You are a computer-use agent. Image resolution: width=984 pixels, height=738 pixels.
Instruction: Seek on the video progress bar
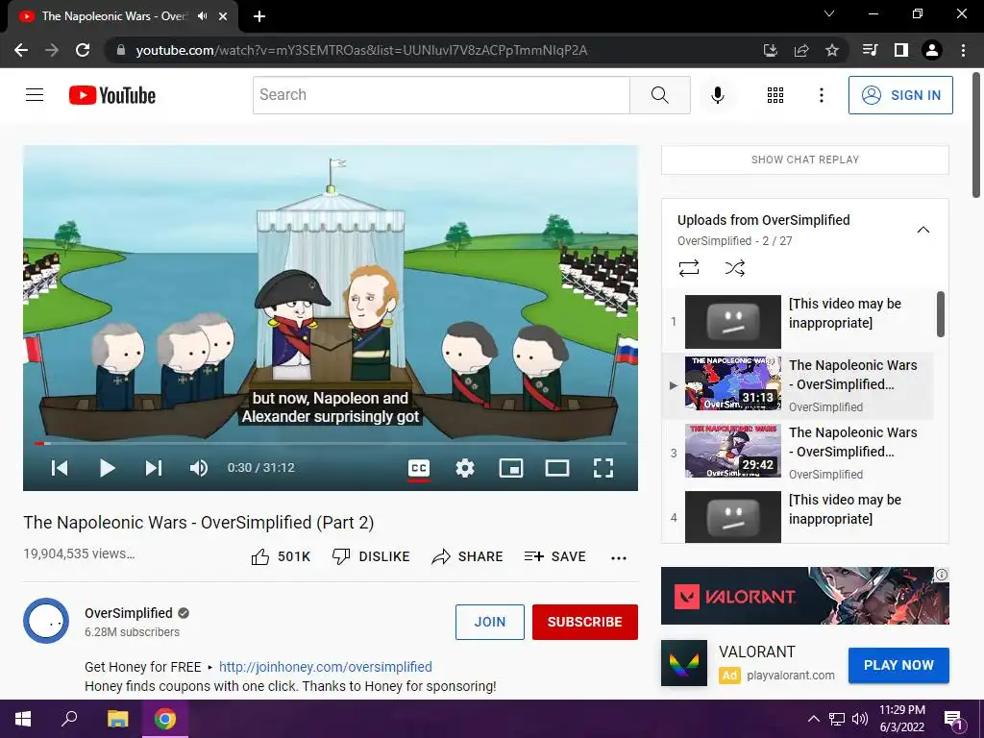[x=331, y=443]
